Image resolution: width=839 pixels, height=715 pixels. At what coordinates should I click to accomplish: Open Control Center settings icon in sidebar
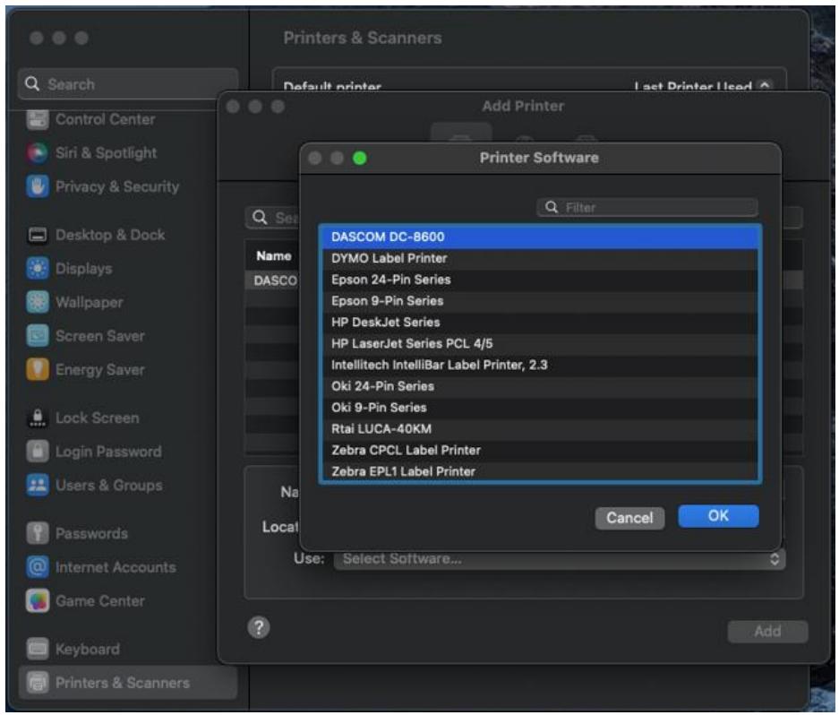[38, 119]
